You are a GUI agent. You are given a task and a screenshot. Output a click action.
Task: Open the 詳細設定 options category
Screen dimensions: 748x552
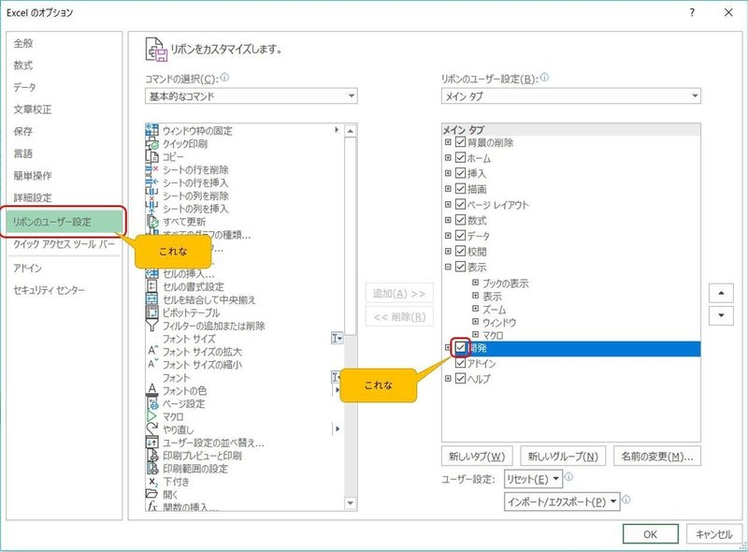tap(64, 197)
